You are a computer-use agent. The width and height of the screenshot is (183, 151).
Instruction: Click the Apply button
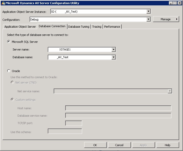(143, 145)
